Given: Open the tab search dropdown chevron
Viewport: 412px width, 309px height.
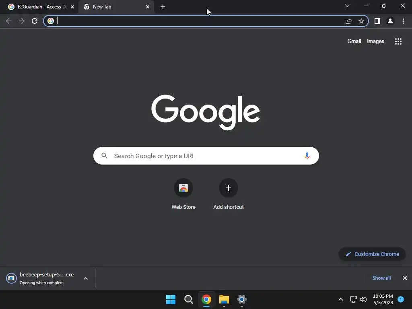Looking at the screenshot, I should (347, 6).
